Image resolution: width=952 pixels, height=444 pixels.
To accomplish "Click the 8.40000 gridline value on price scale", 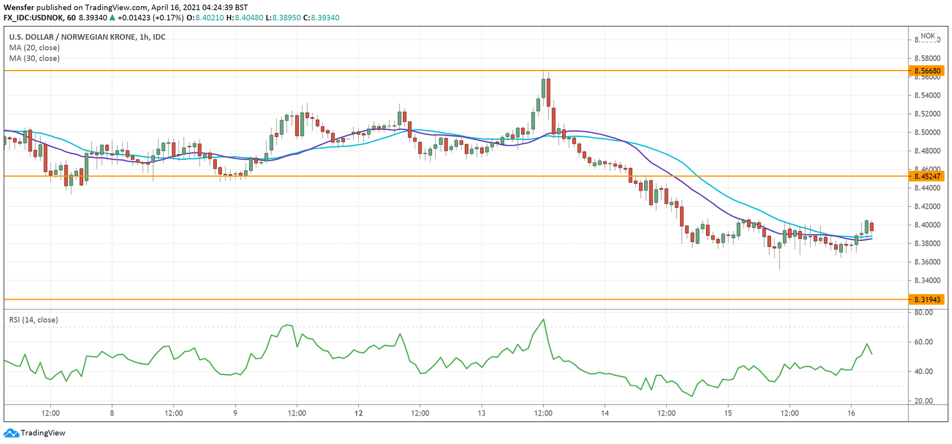I will 927,226.
